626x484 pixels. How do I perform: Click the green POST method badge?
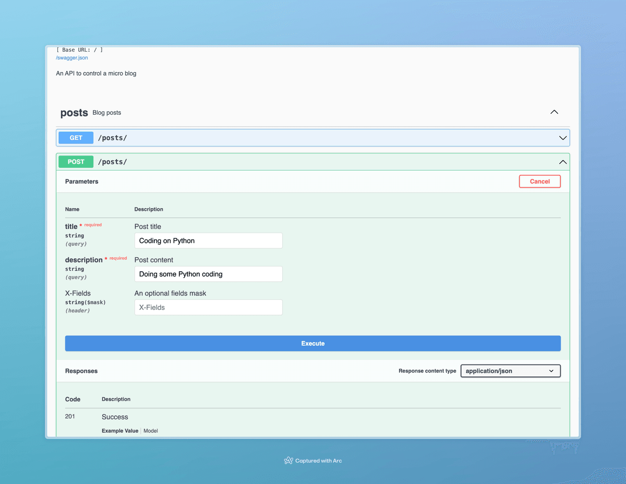click(76, 162)
